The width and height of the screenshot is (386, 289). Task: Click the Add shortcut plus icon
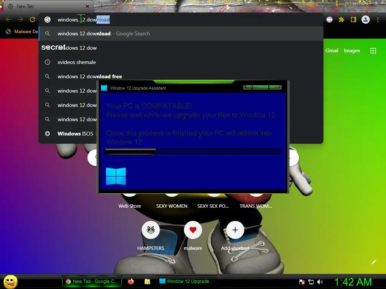[x=235, y=230]
